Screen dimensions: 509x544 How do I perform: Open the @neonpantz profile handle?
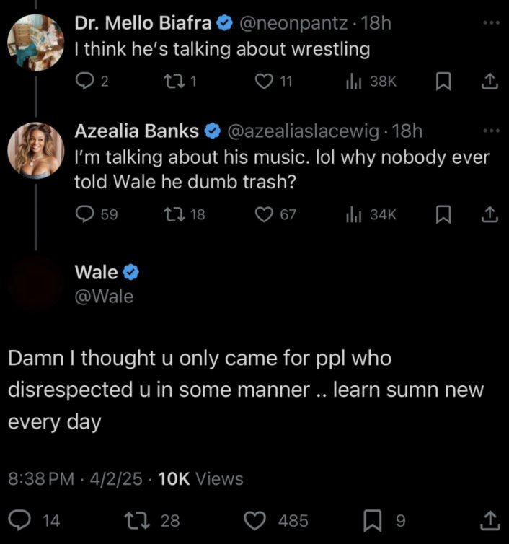coord(295,23)
